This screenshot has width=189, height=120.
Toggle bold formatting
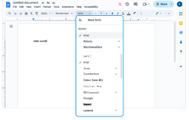(112, 14)
